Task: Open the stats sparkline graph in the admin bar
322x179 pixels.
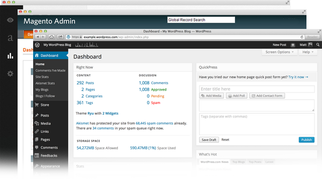Action: [x=87, y=45]
